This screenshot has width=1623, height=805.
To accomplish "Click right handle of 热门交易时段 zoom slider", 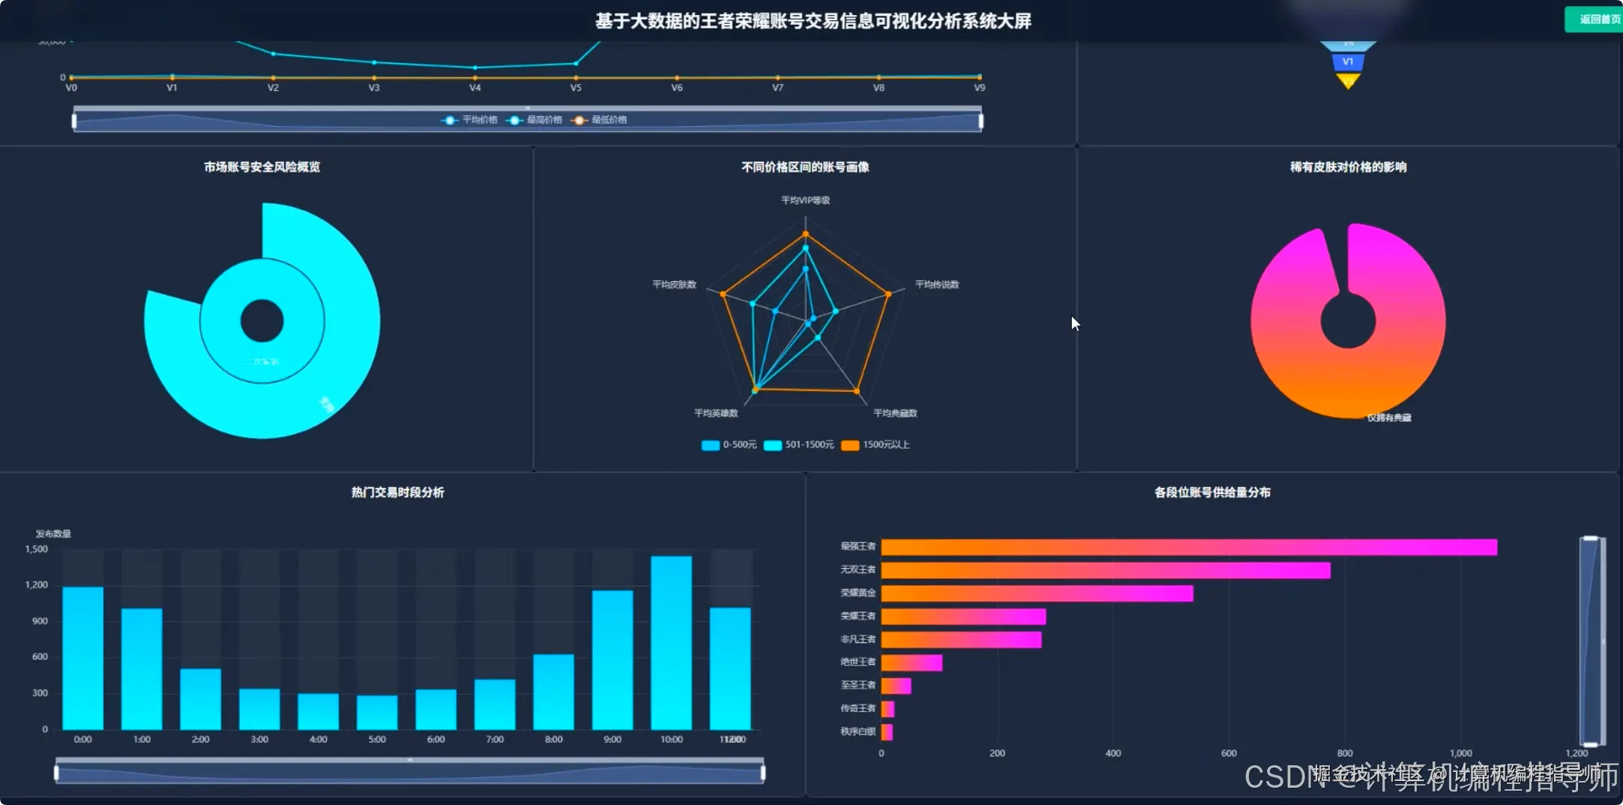I will tap(763, 773).
